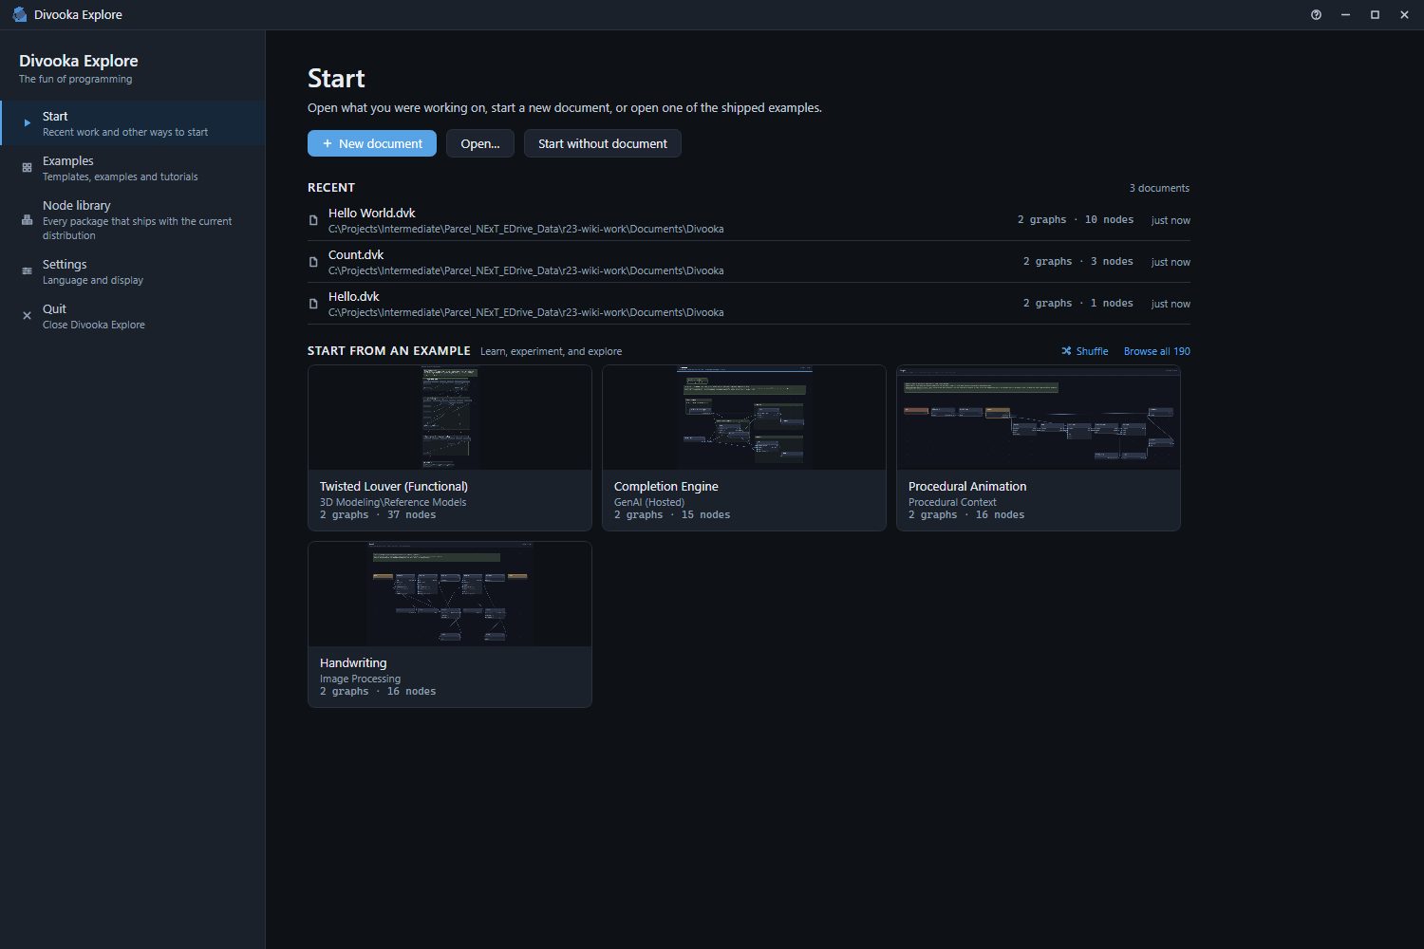Click 'Procedural Context' under Procedural Animation

[x=952, y=502]
